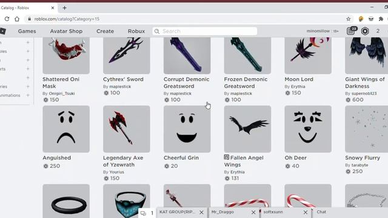Bookmark this page with star icon
388x218 pixels.
point(349,19)
